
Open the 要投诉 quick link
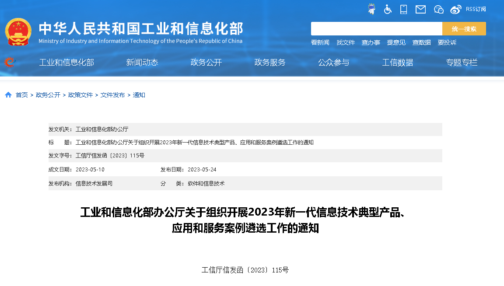(x=447, y=42)
